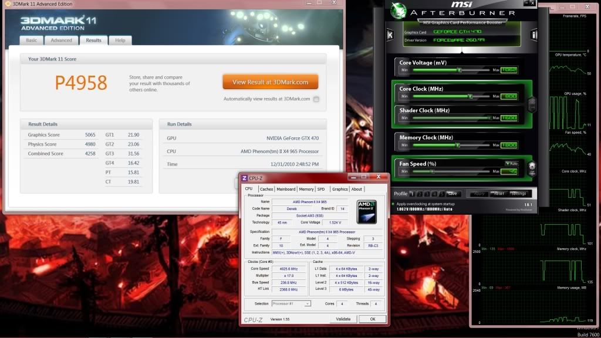The image size is (601, 338).
Task: Click the Code Name value Deneb in CPU-Z
Action: tap(291, 209)
